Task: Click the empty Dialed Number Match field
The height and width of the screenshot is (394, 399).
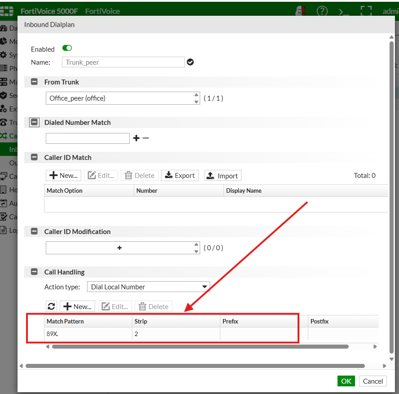Action: click(88, 138)
